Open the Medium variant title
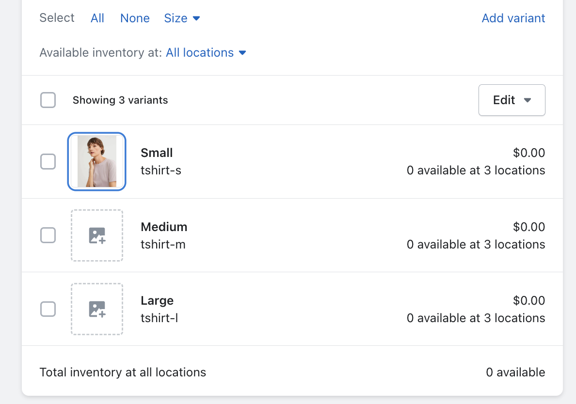 click(164, 227)
